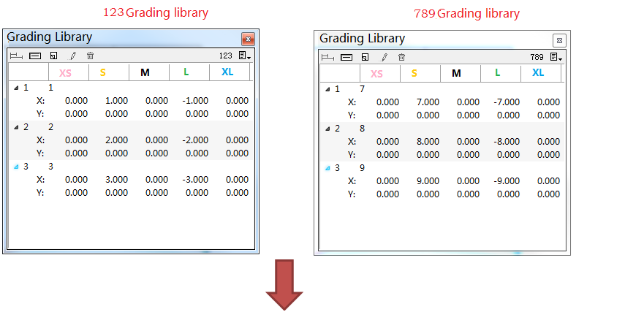The width and height of the screenshot is (625, 331).
Task: Collapse rule 1 in the 123 library
Action: [x=16, y=88]
